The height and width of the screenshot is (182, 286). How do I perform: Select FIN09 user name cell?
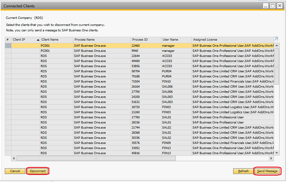[x=176, y=143]
